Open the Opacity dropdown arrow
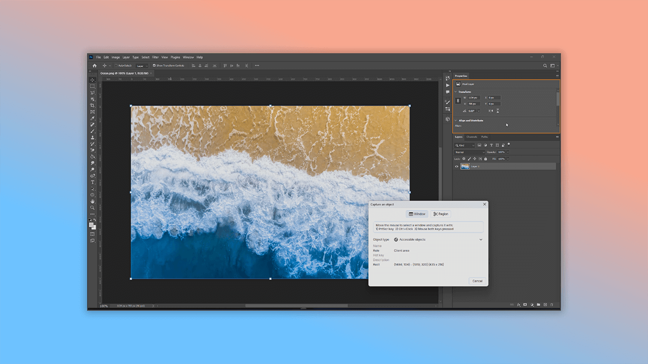Screen dimensions: 648x364 (507, 152)
